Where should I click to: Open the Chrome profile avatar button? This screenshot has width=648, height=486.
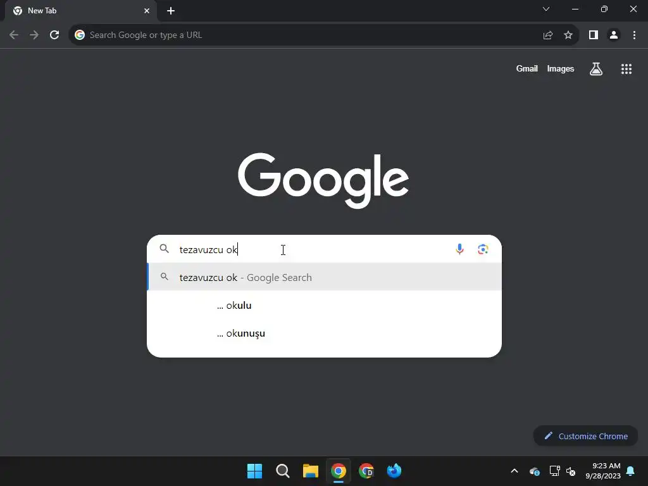pos(614,35)
